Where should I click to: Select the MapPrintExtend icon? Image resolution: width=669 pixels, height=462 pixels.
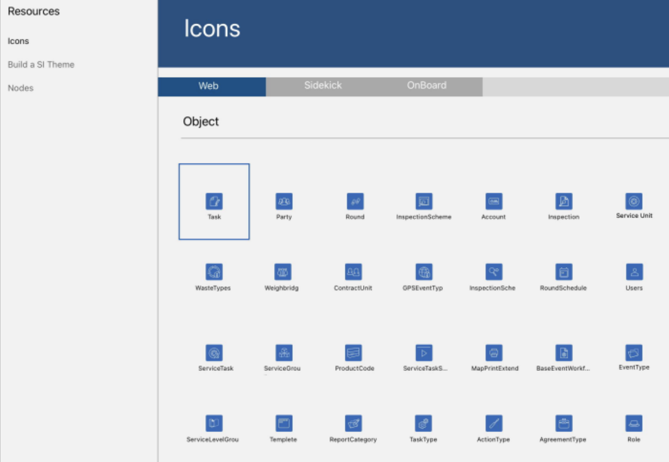pyautogui.click(x=494, y=353)
